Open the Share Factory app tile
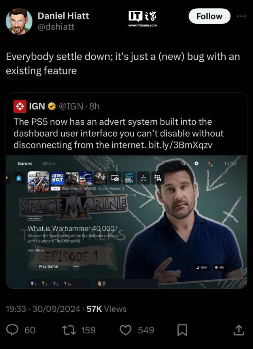253x349 pixels. 129,178
